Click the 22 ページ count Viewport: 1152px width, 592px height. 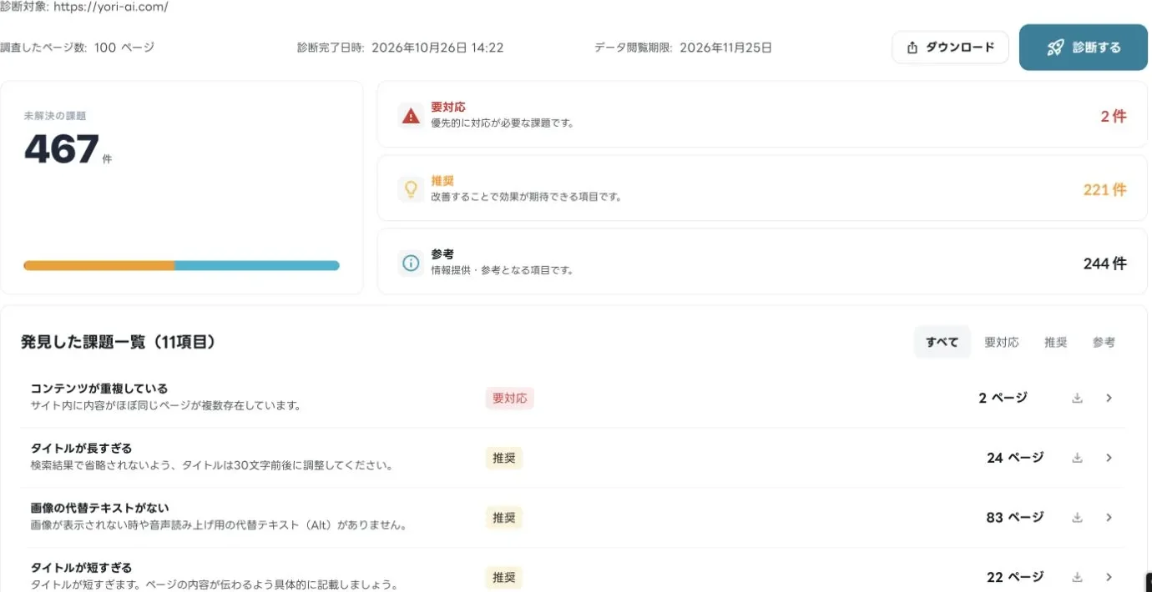click(x=1015, y=577)
